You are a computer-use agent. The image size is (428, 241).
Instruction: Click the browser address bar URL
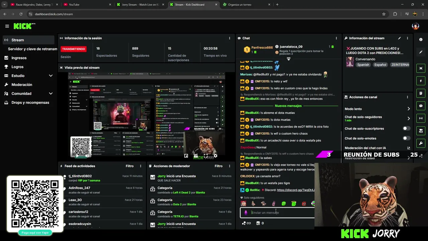tap(54, 14)
